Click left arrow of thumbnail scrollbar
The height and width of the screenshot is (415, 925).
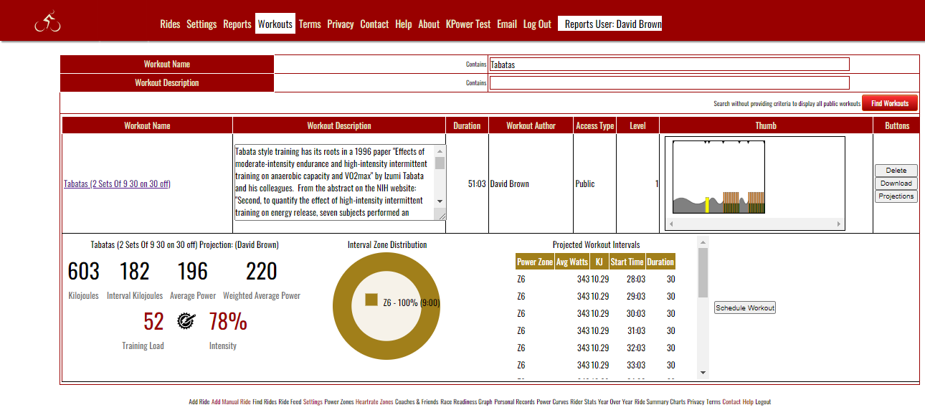[x=671, y=224]
